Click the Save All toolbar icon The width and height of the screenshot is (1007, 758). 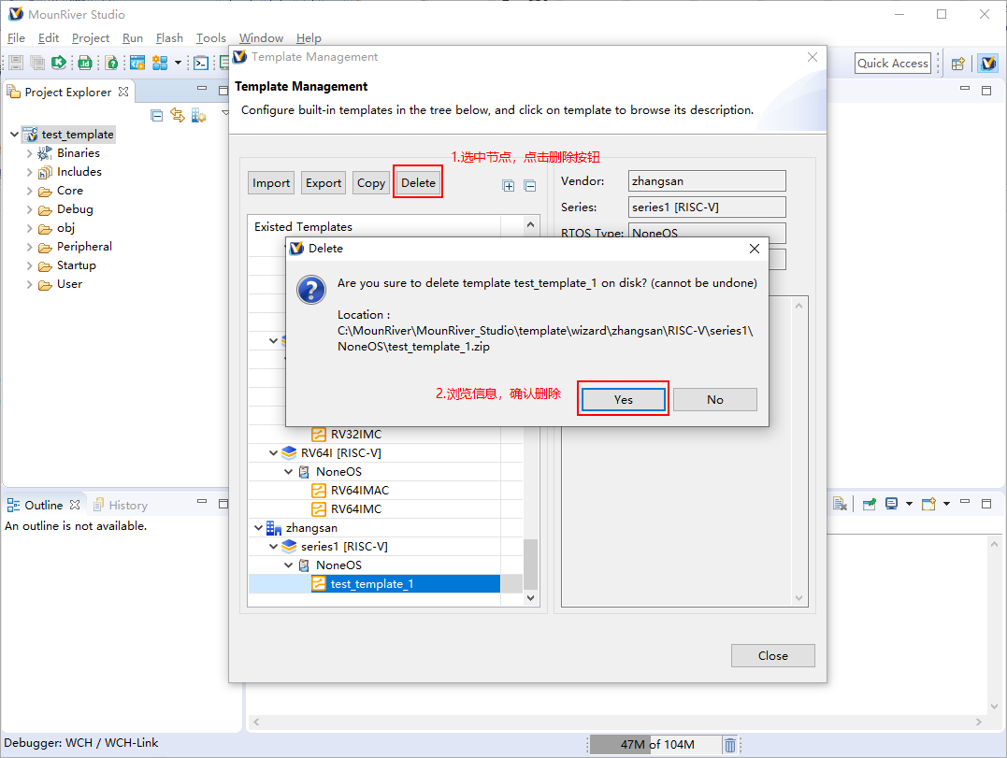click(38, 63)
